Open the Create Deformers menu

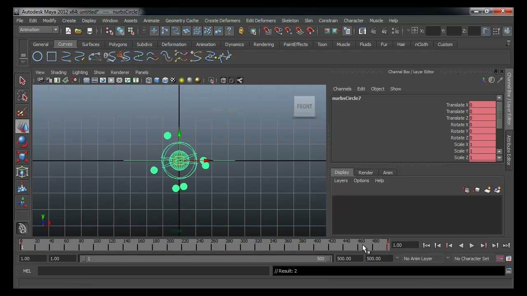tap(222, 21)
